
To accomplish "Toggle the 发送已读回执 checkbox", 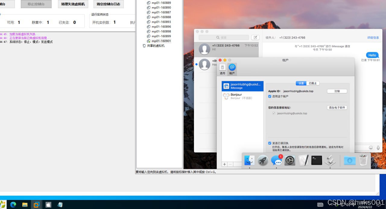I will 270,143.
